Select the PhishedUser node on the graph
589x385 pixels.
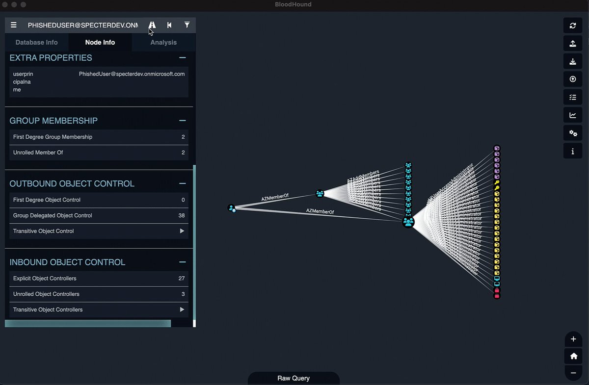click(x=232, y=208)
